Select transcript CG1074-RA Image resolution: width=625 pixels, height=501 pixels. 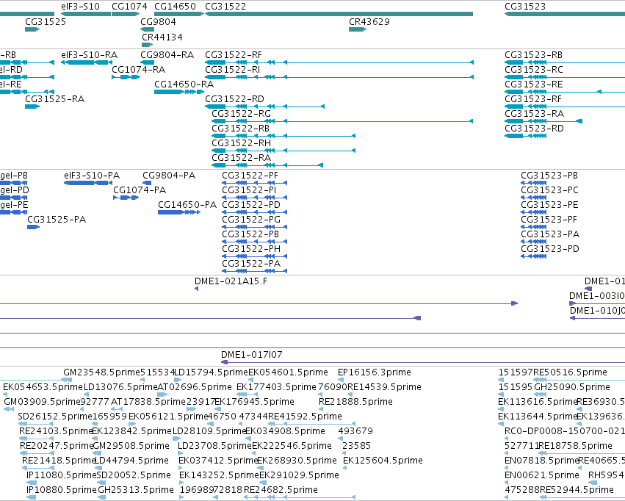click(x=138, y=70)
